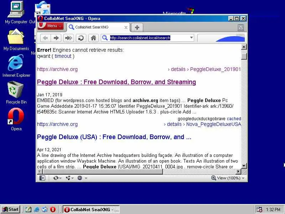Select CollabNet SearXNG taskbar button
Viewport: 285px width, 214px height.
click(91, 210)
